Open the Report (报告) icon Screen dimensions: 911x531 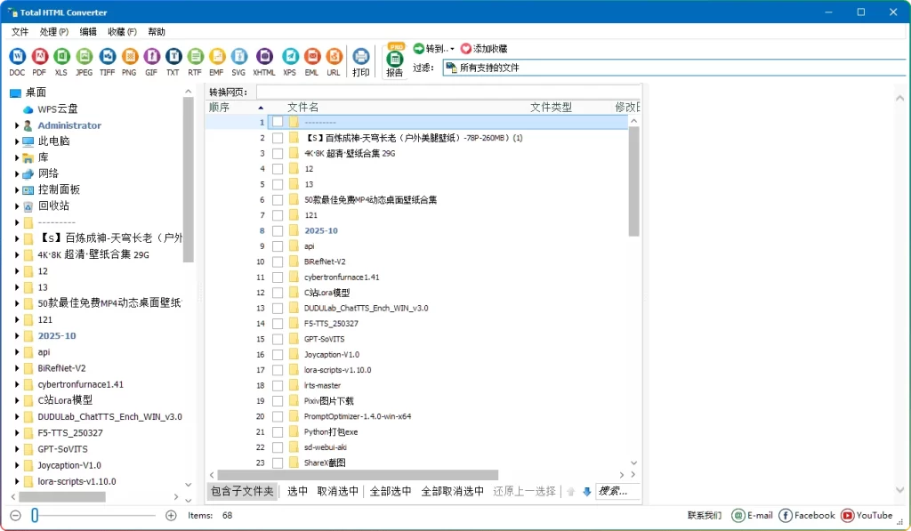395,60
